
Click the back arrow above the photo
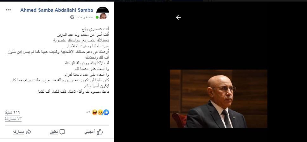point(178,17)
